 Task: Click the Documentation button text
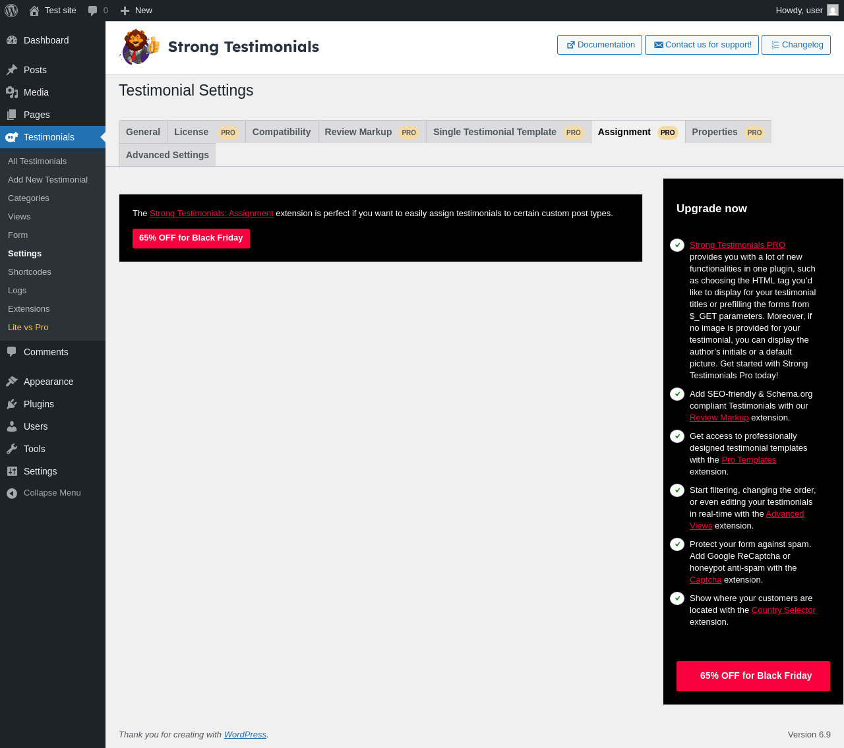click(606, 45)
